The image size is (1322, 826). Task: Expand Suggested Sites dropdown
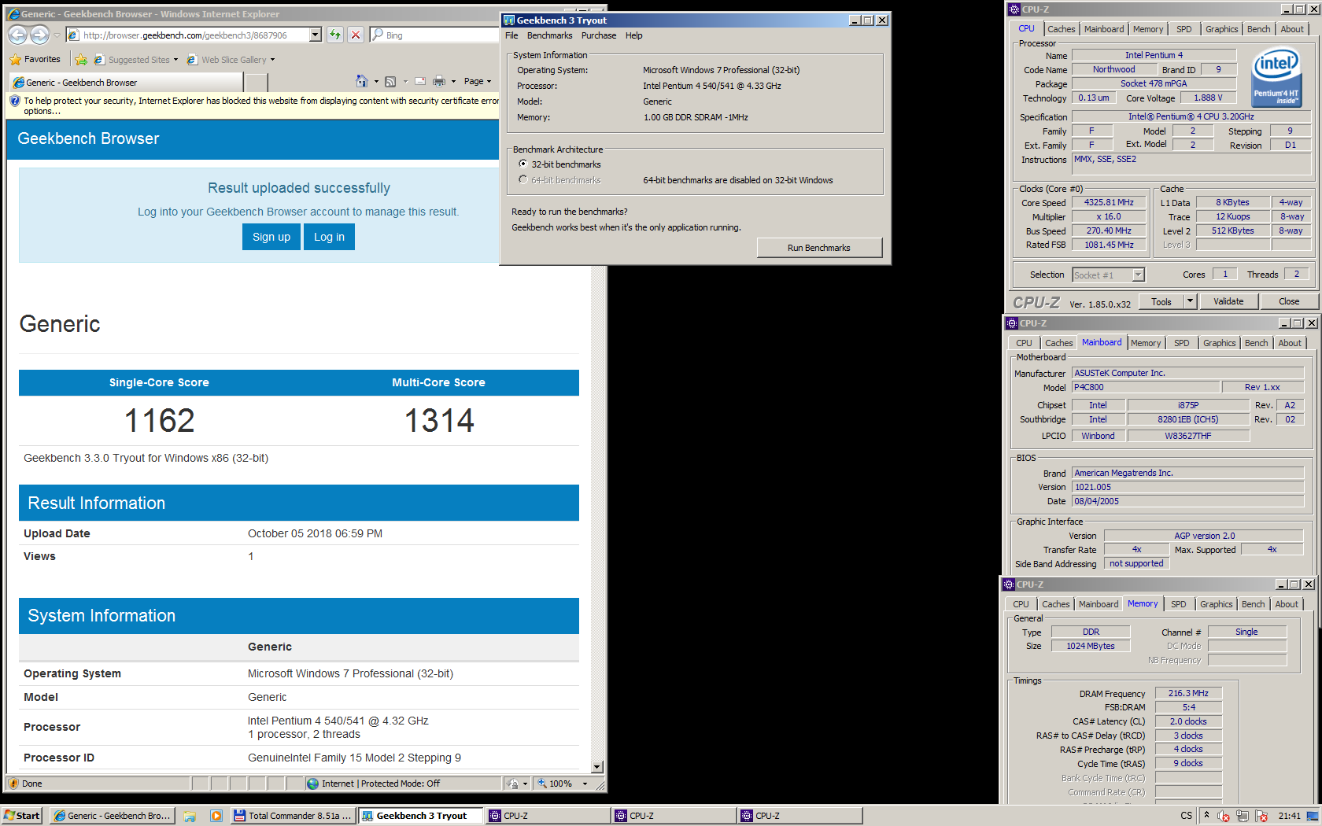tap(175, 60)
